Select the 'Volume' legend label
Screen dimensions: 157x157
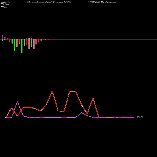pyautogui.click(x=6, y=4)
